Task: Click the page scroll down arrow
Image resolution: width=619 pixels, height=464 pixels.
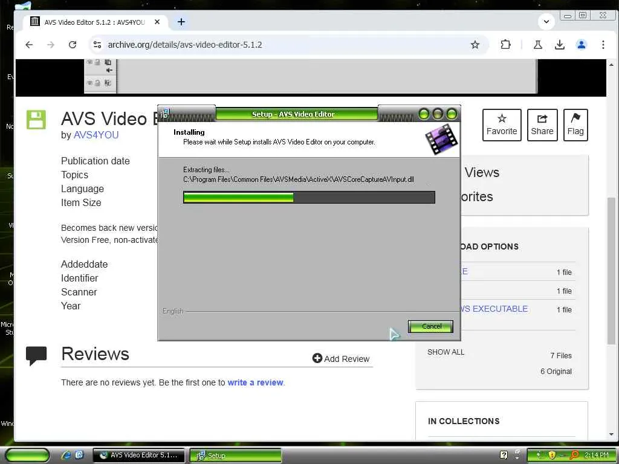Action: click(611, 434)
